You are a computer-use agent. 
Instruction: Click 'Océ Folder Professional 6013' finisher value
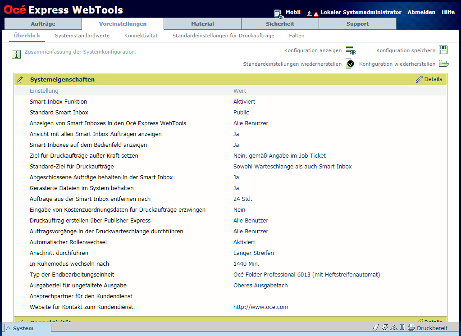coord(306,275)
